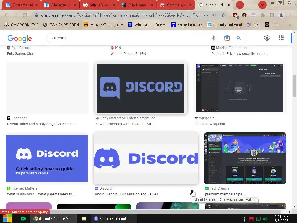Viewport: 297px width, 223px height.
Task: Open the uBlock Origin extension icon
Action: pos(236,16)
